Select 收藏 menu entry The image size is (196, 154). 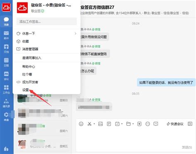(x=46, y=41)
